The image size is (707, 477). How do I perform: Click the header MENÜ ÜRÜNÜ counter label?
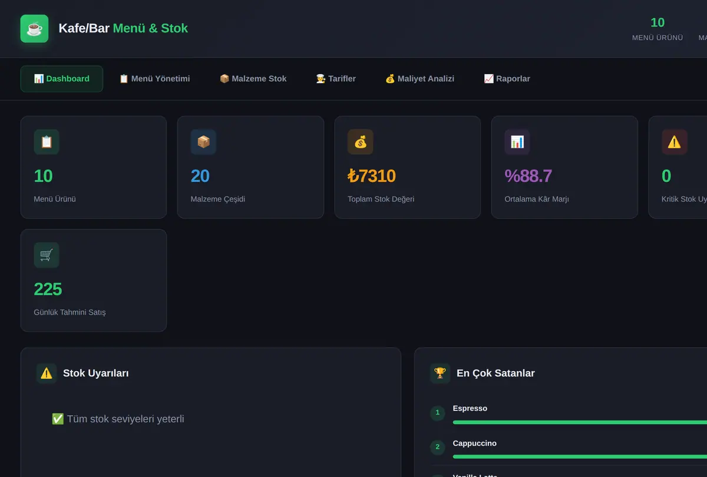pyautogui.click(x=658, y=38)
